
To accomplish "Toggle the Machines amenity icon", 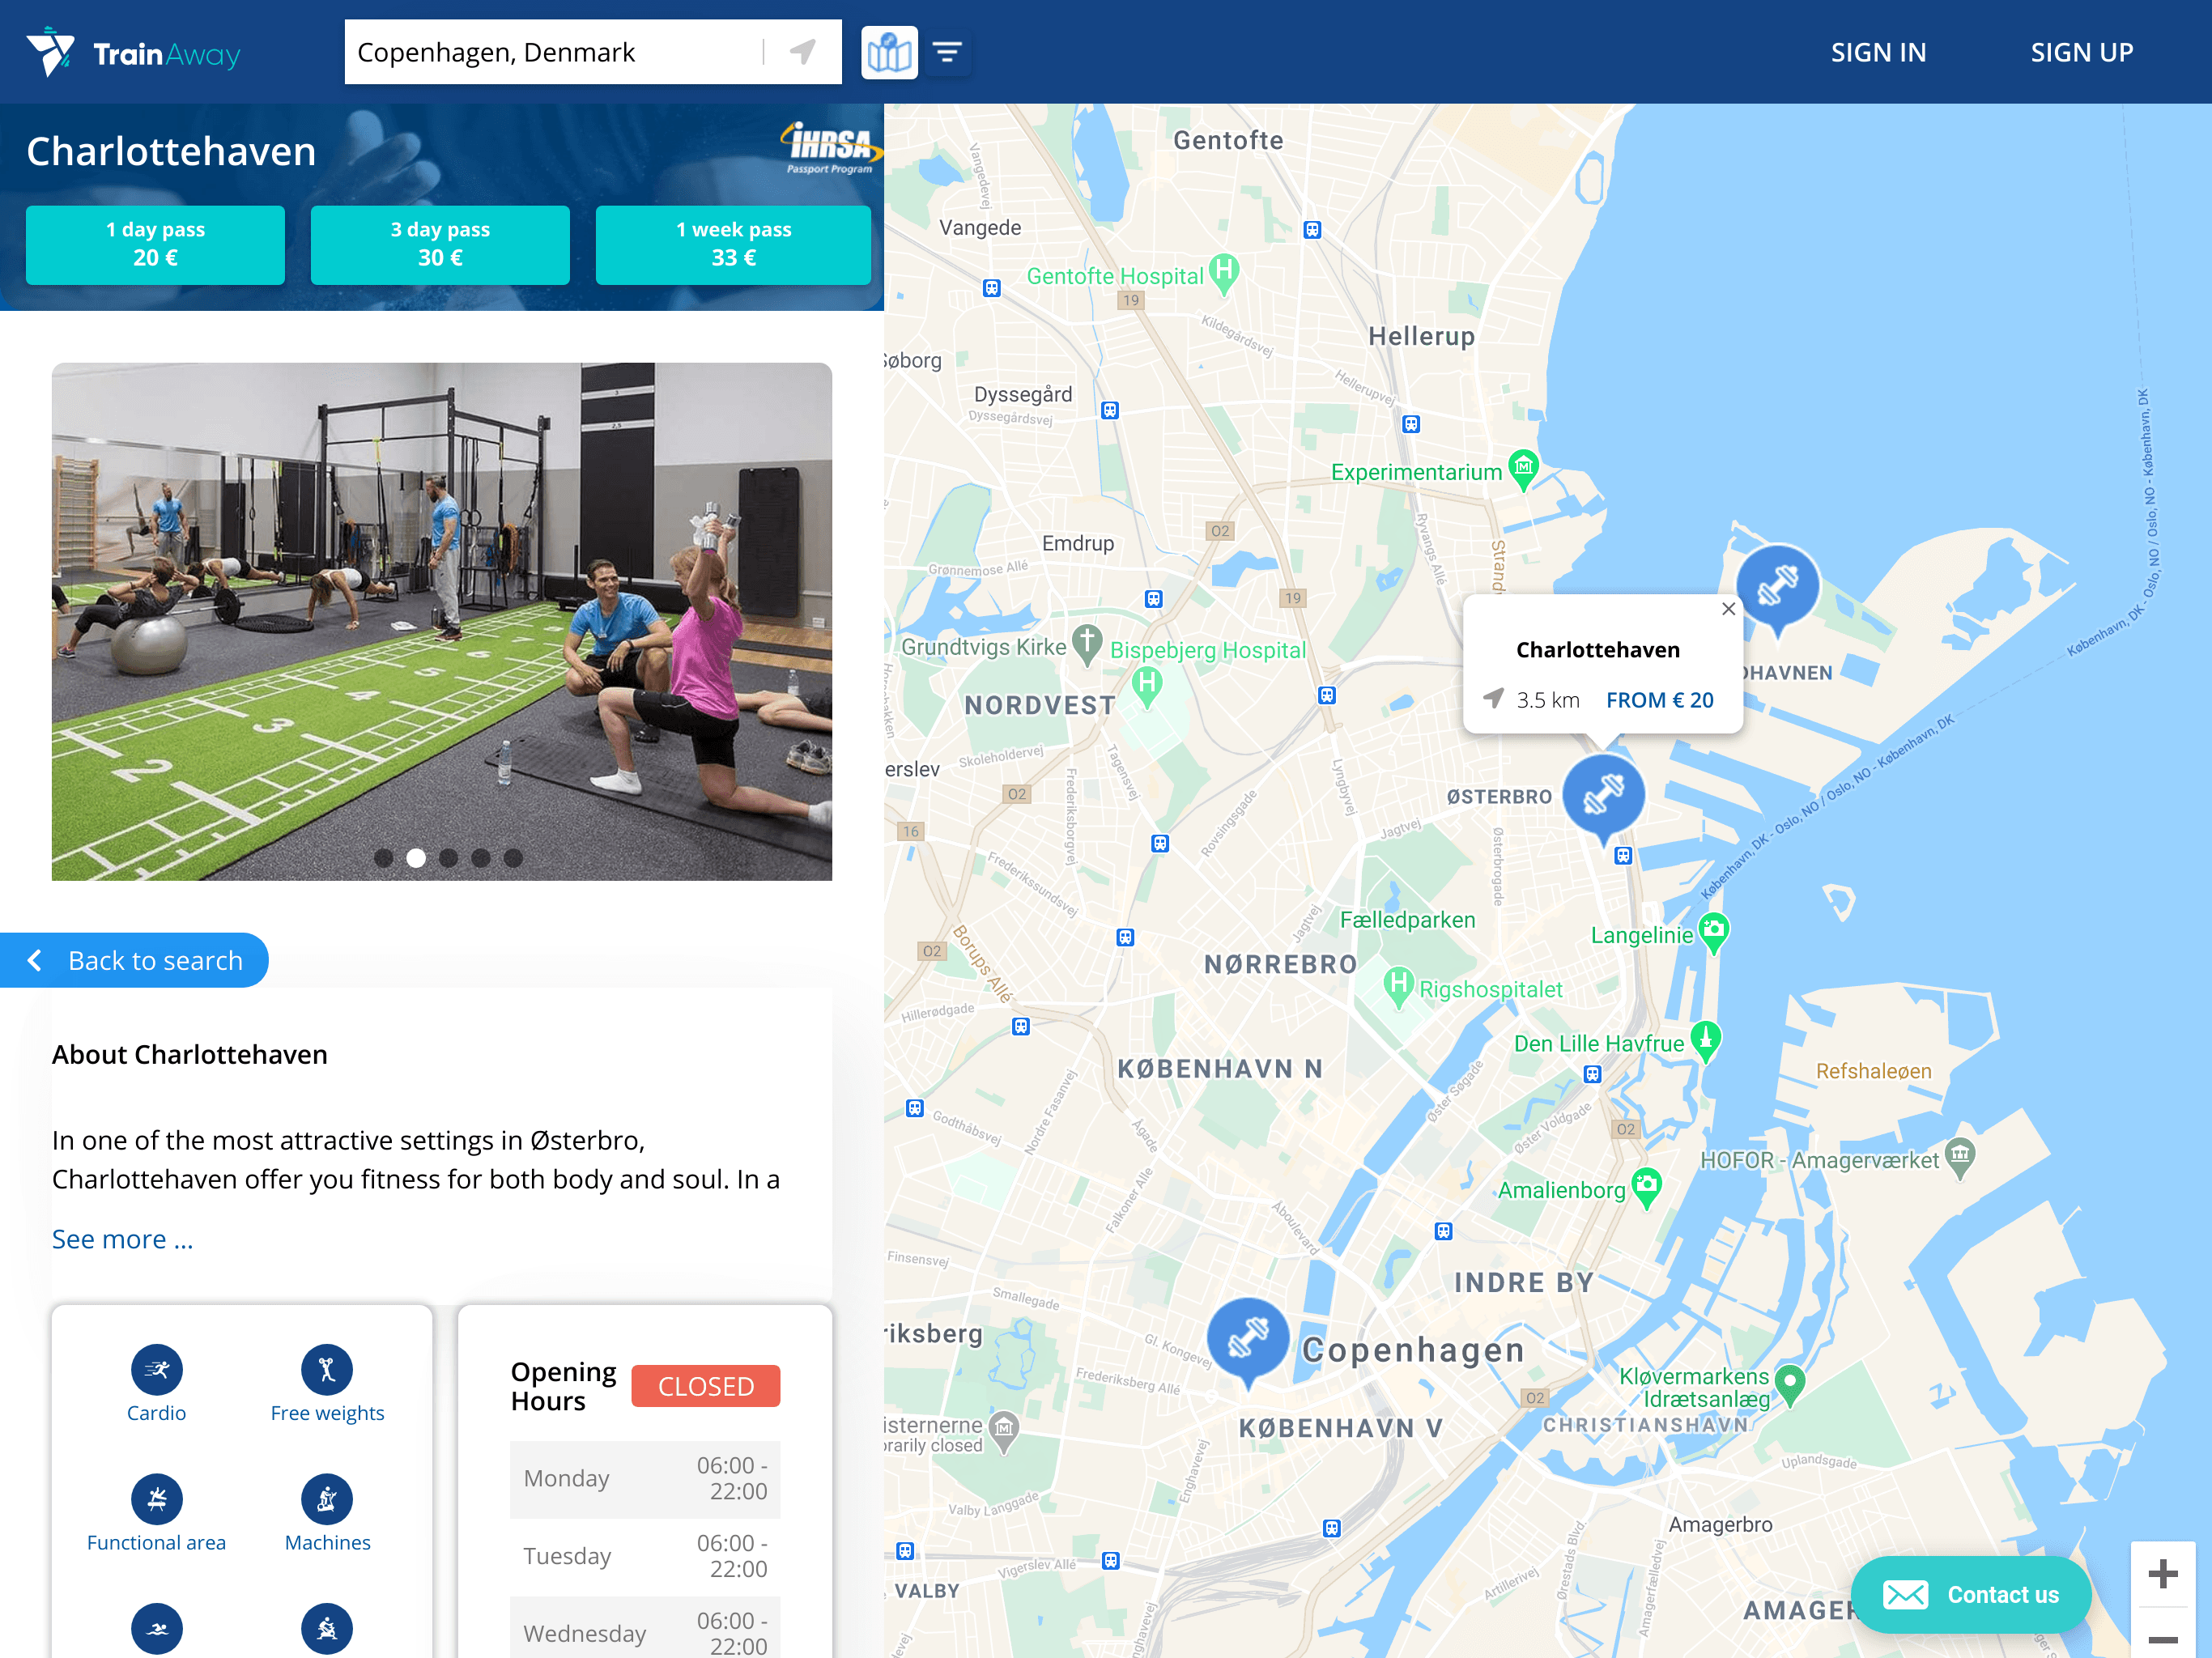I will coord(327,1497).
